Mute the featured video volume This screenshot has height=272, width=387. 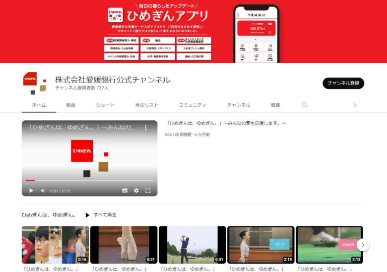click(43, 190)
